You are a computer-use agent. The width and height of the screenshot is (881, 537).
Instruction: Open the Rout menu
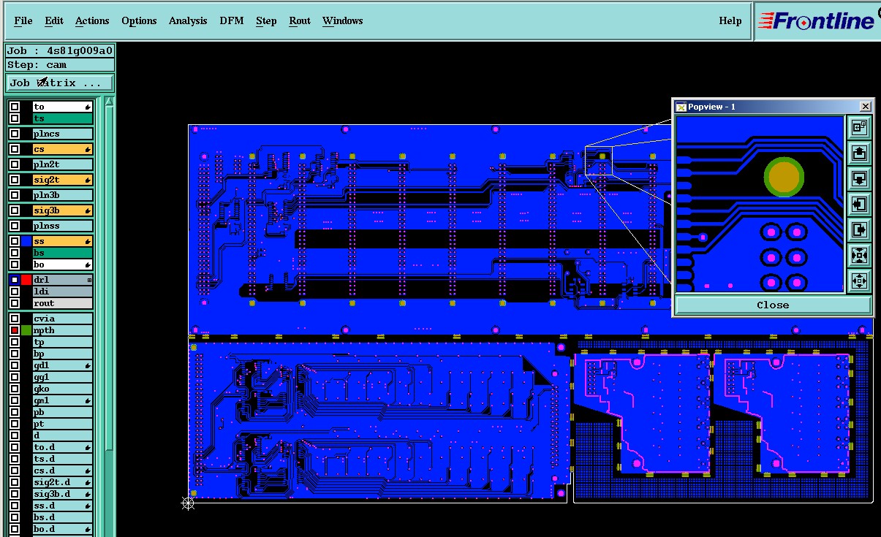pyautogui.click(x=300, y=20)
